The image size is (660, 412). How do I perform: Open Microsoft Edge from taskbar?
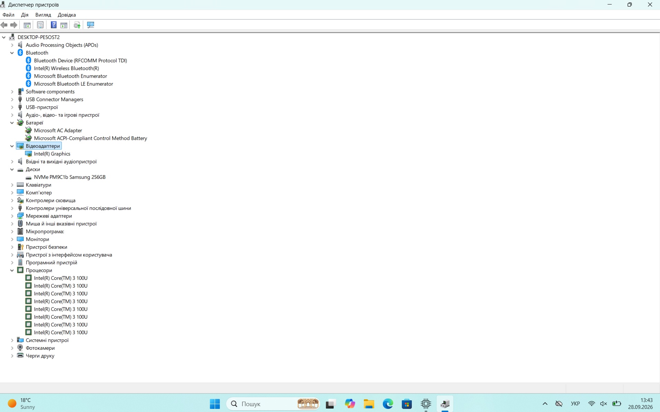pyautogui.click(x=388, y=404)
